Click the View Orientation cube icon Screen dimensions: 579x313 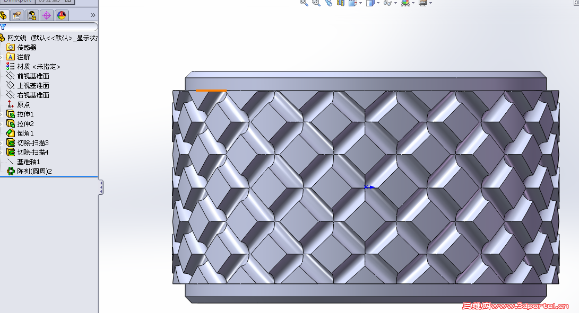point(352,3)
